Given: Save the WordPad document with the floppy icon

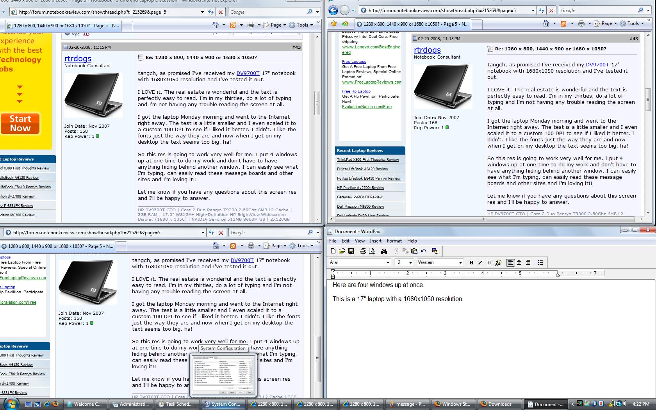Looking at the screenshot, I should point(351,251).
